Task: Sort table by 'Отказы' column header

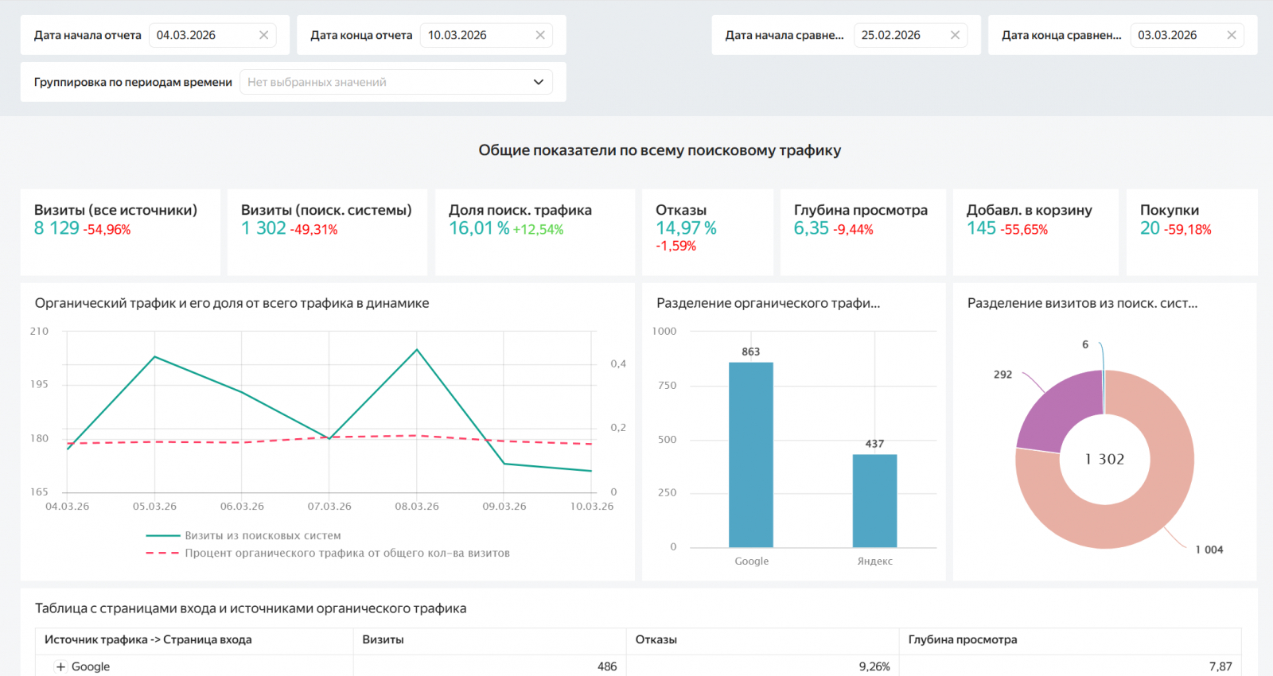Action: 656,639
